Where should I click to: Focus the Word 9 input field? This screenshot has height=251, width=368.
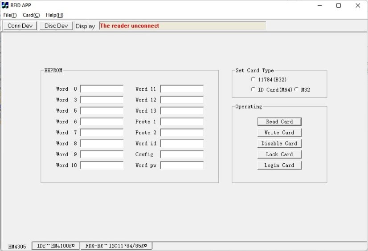pos(102,154)
